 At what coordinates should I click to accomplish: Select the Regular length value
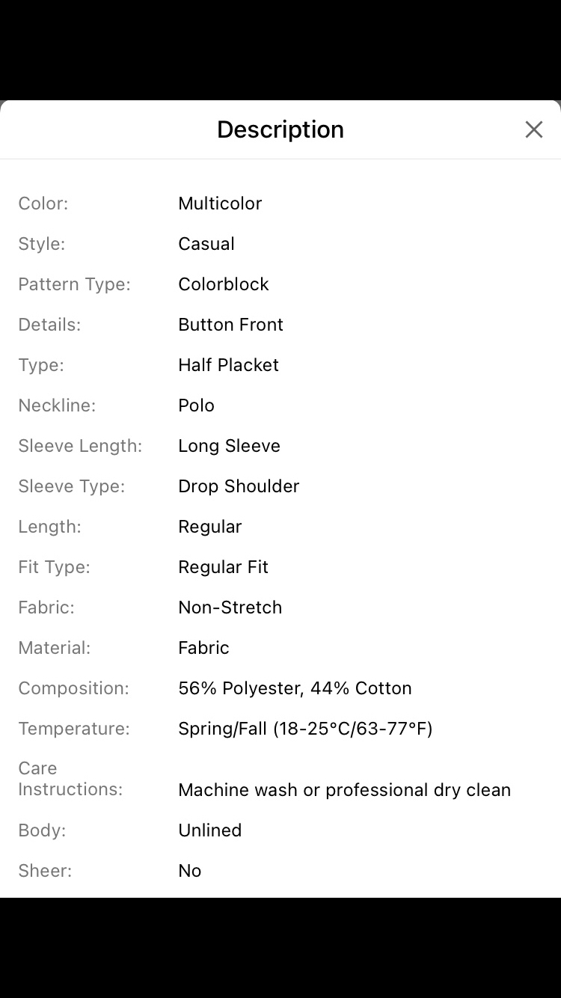pyautogui.click(x=209, y=526)
